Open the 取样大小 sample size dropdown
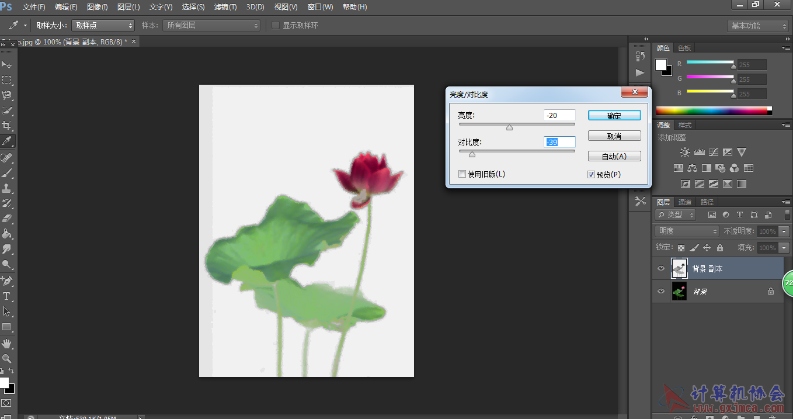The width and height of the screenshot is (793, 419). click(103, 26)
